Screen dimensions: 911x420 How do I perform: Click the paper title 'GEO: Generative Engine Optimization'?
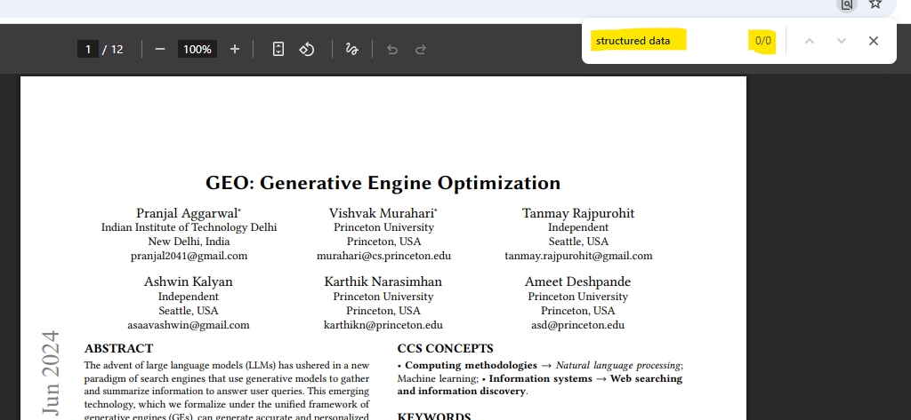[x=383, y=183]
